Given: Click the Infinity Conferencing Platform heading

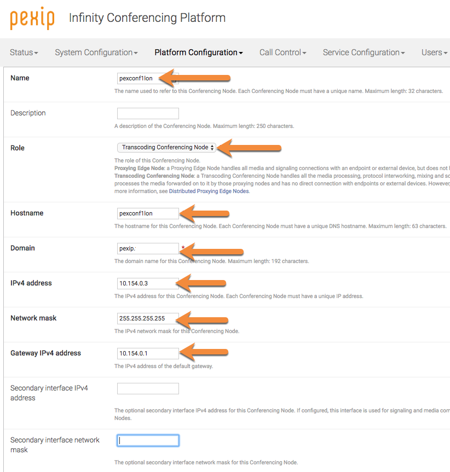Looking at the screenshot, I should [x=147, y=18].
